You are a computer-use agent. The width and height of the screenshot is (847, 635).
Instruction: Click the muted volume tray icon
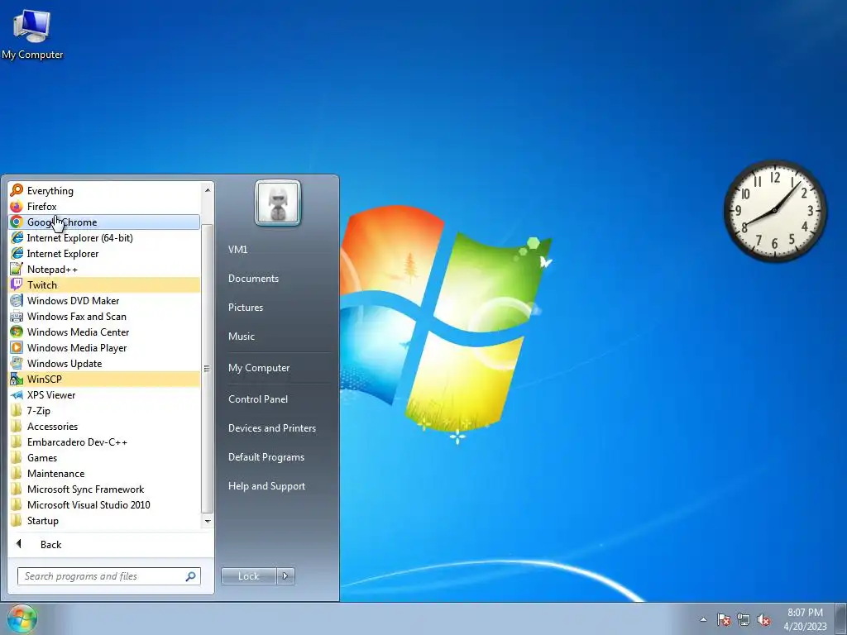click(763, 619)
